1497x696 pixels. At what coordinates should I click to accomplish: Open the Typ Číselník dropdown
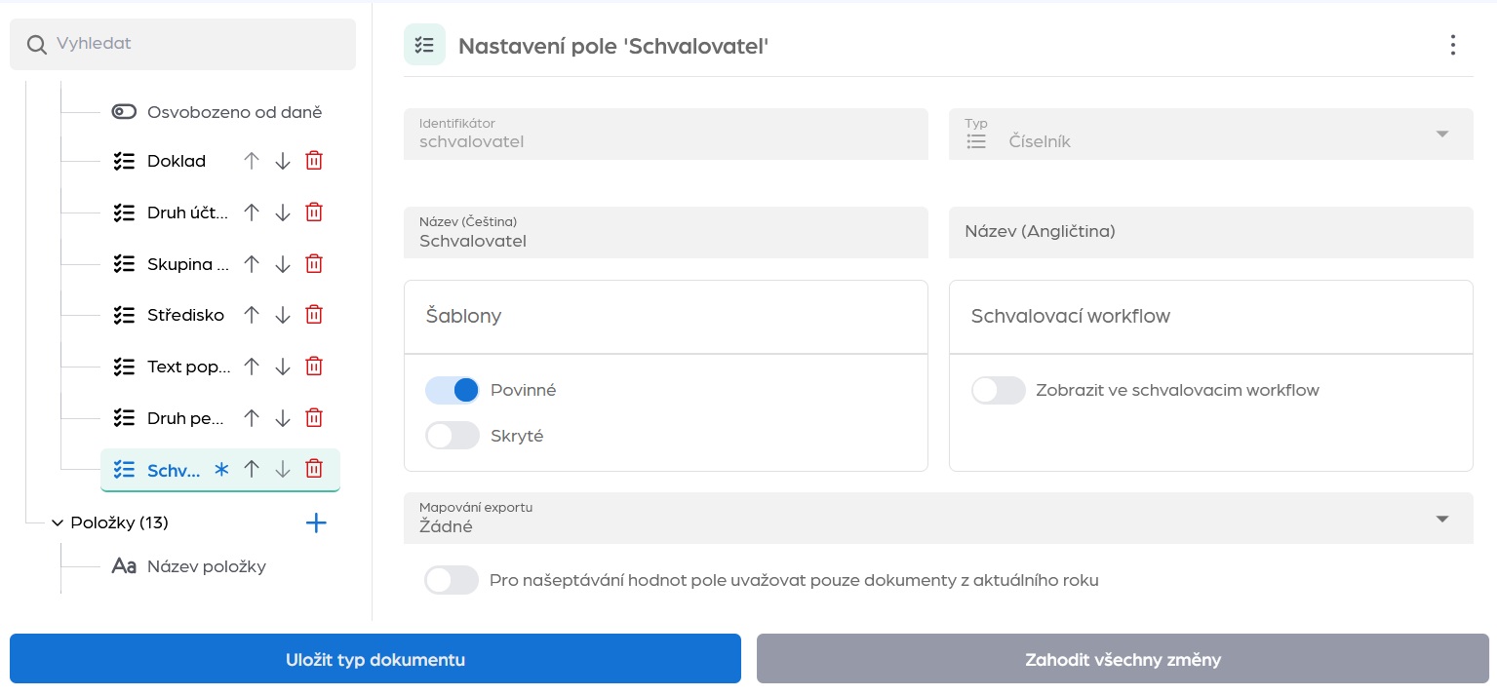(1210, 134)
